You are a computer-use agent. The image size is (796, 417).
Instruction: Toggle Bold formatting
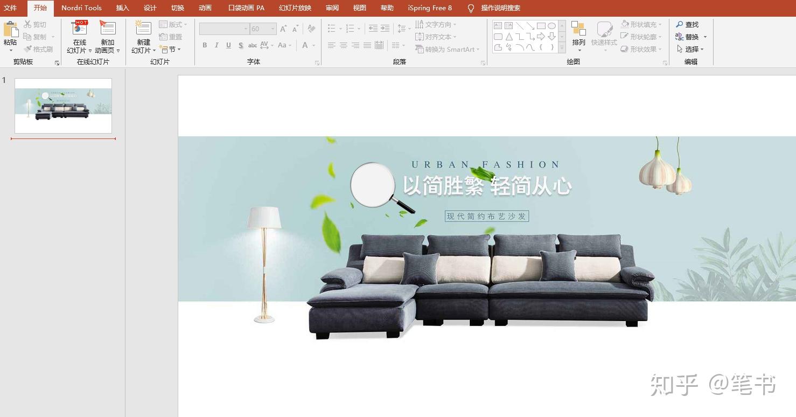(x=205, y=45)
